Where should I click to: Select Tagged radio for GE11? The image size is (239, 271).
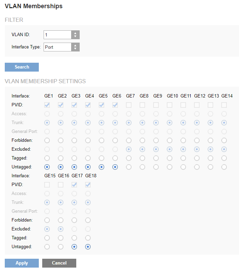coord(183,158)
